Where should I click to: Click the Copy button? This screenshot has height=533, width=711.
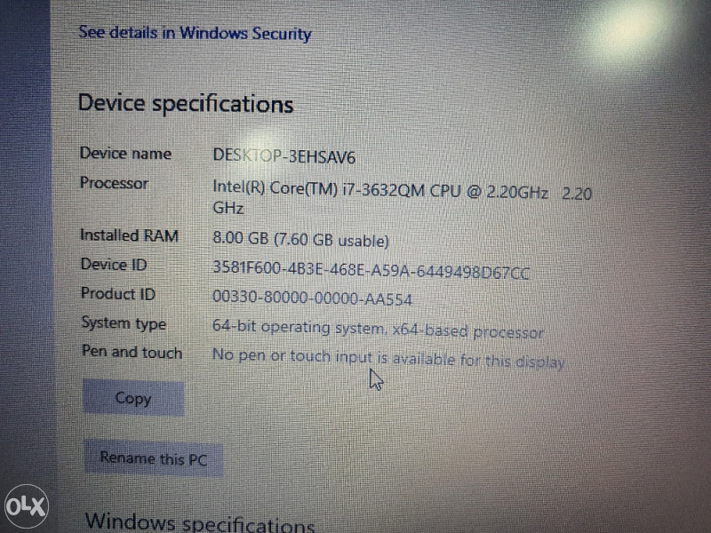(x=133, y=398)
